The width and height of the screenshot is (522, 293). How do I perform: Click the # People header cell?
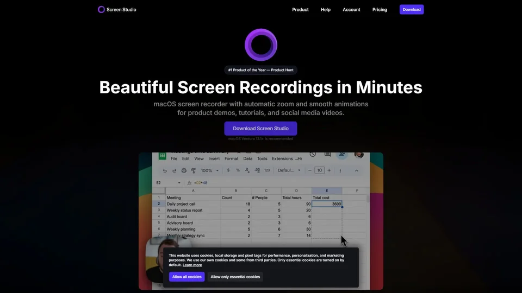pyautogui.click(x=266, y=198)
